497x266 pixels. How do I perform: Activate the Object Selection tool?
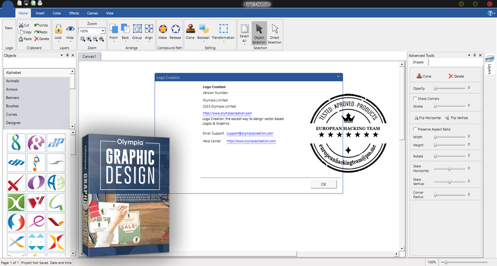(259, 33)
